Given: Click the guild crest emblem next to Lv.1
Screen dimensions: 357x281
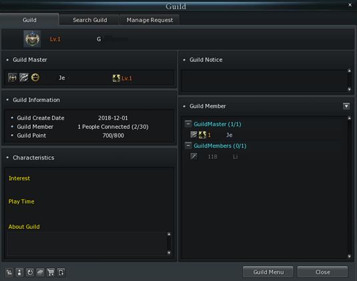Looking at the screenshot, I should pos(32,39).
